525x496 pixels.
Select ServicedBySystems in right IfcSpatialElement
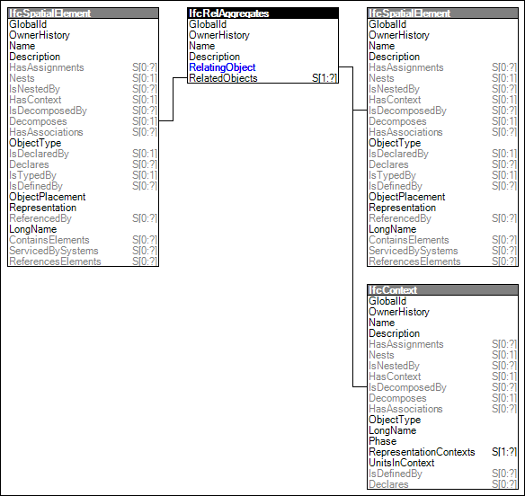click(442, 251)
